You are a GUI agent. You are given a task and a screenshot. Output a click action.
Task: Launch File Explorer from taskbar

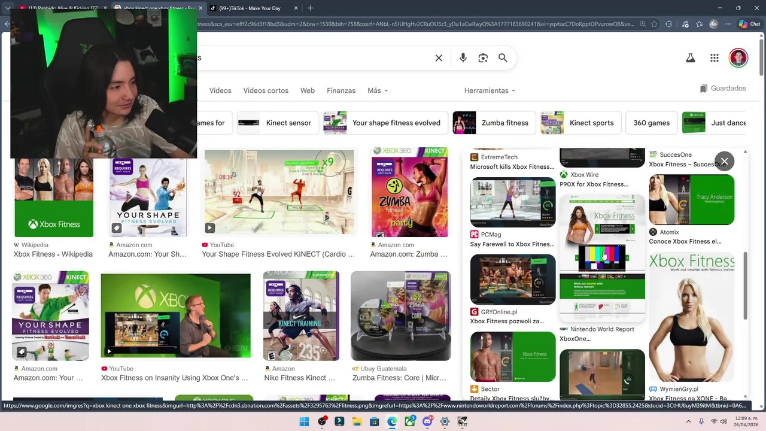(x=357, y=421)
